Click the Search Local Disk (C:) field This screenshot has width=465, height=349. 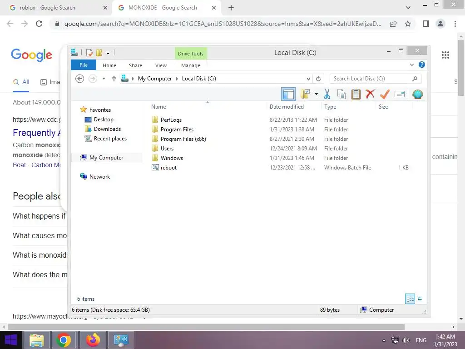375,79
